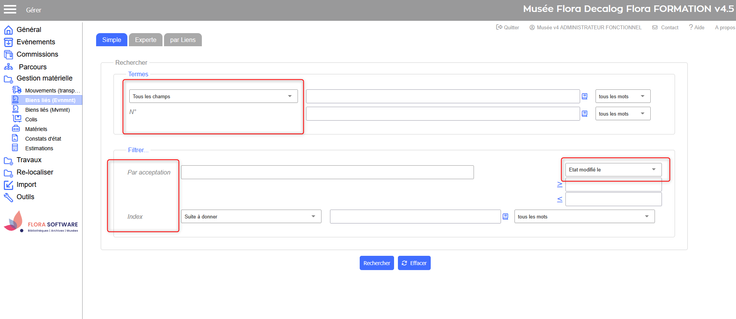This screenshot has width=736, height=319.
Task: Click the Estimations calculator icon
Action: 15,148
